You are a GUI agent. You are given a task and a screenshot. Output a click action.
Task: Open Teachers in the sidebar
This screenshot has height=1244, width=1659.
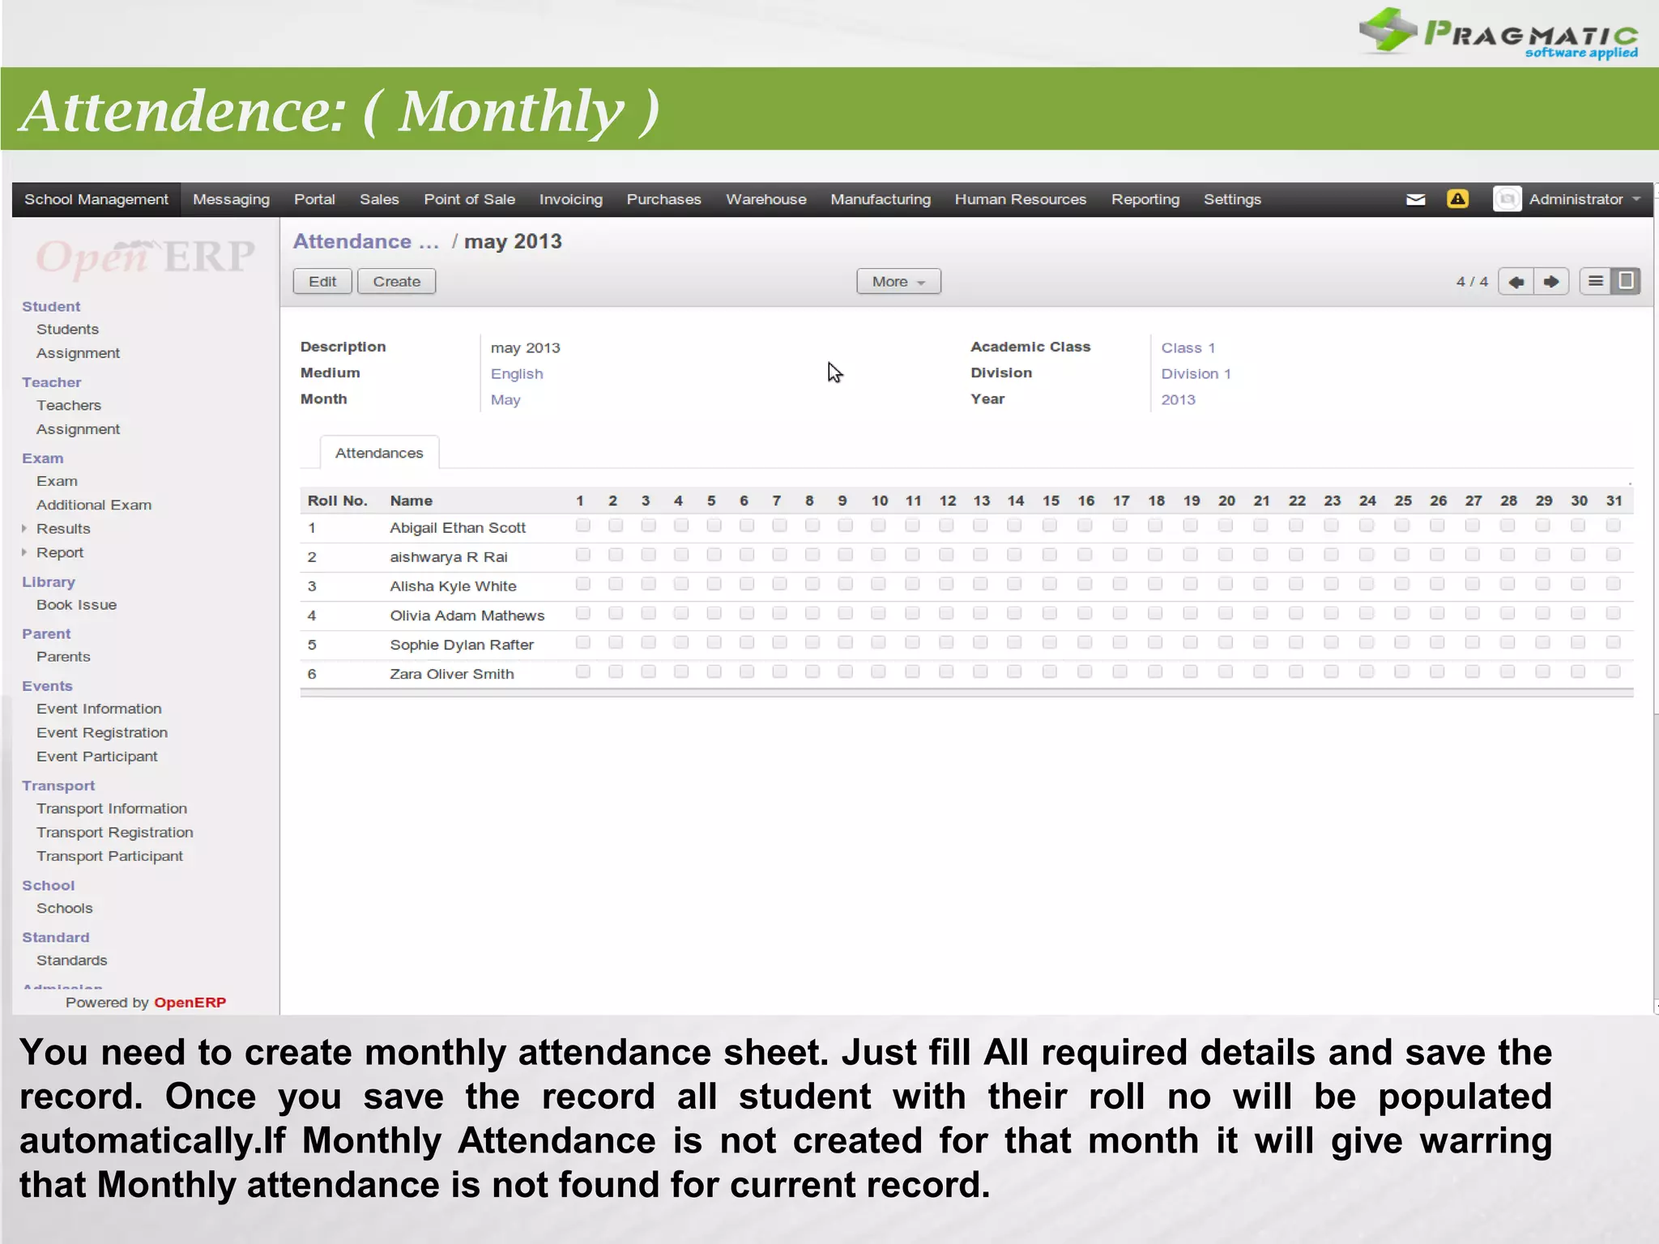point(69,406)
